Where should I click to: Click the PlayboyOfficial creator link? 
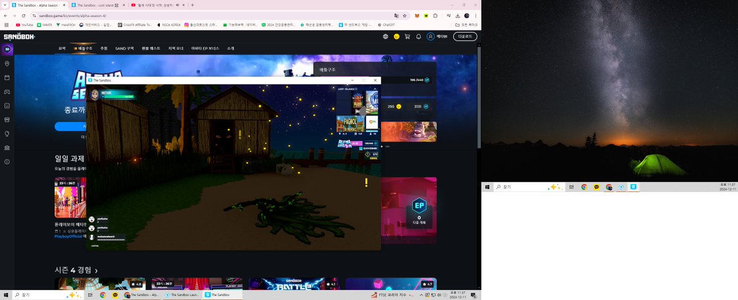click(x=68, y=236)
